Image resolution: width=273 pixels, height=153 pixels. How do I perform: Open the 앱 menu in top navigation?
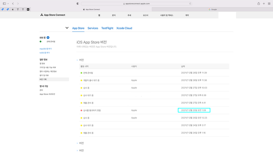[99, 15]
